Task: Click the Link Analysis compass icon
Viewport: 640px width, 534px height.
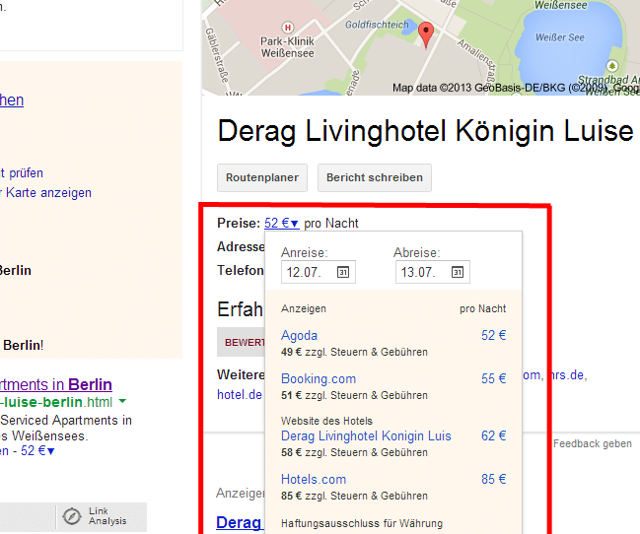Action: (x=72, y=516)
